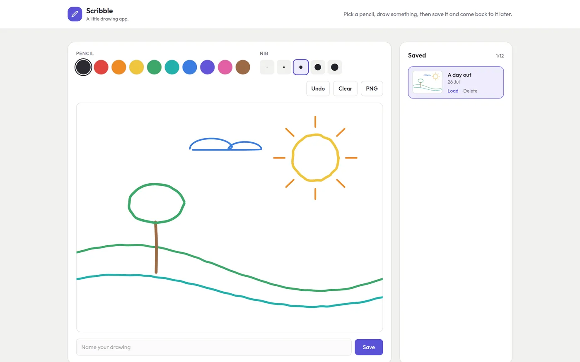This screenshot has height=362, width=580.
Task: Choose the second largest nib size
Action: (x=318, y=67)
